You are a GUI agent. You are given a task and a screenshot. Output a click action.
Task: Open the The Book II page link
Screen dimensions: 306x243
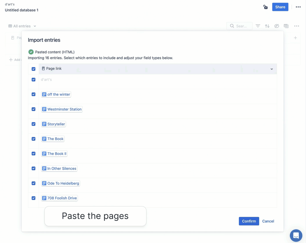[54, 154]
